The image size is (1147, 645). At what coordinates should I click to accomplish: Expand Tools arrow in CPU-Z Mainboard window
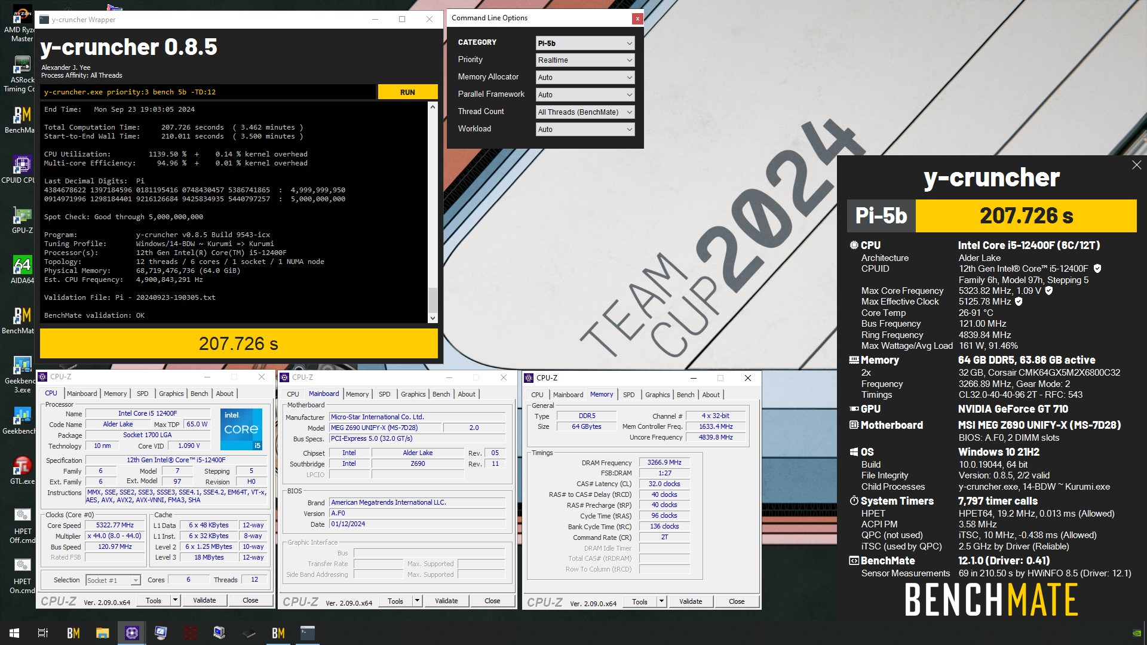point(417,601)
